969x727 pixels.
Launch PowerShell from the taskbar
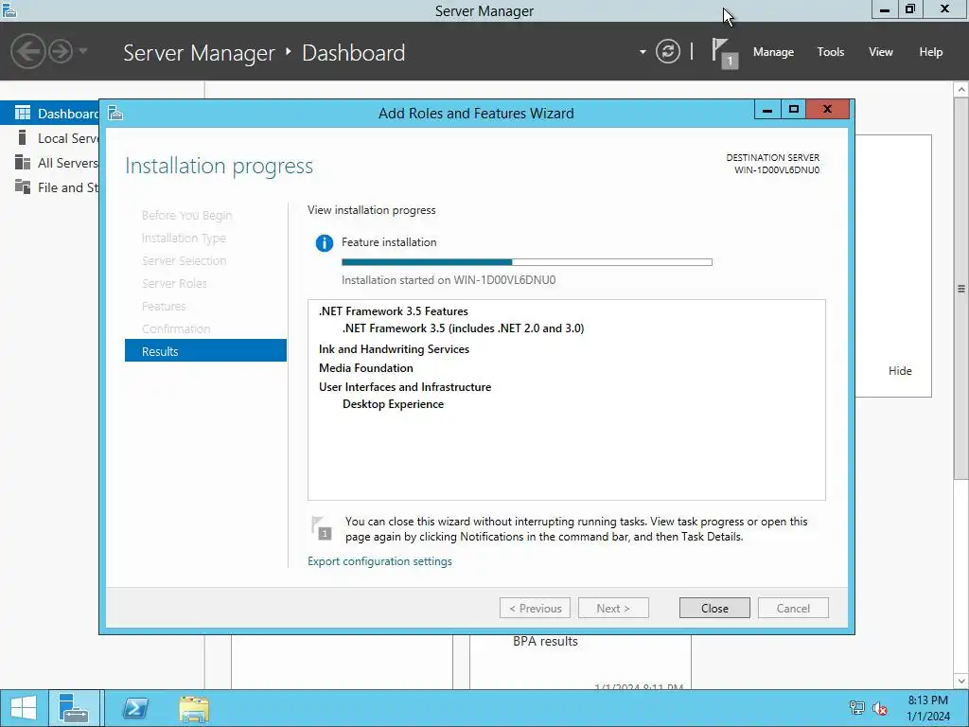[x=135, y=708]
